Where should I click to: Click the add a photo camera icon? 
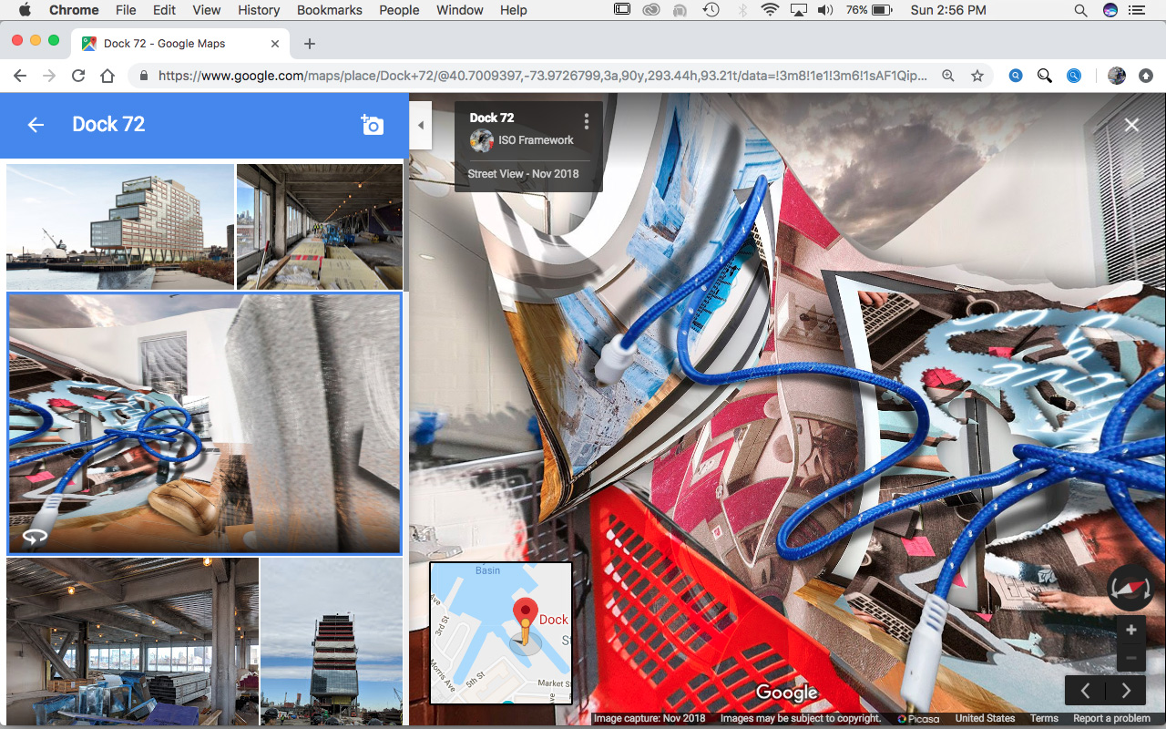372,125
